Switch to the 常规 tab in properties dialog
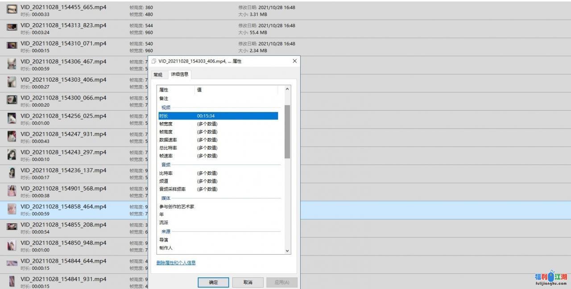The image size is (571, 289). (x=157, y=74)
